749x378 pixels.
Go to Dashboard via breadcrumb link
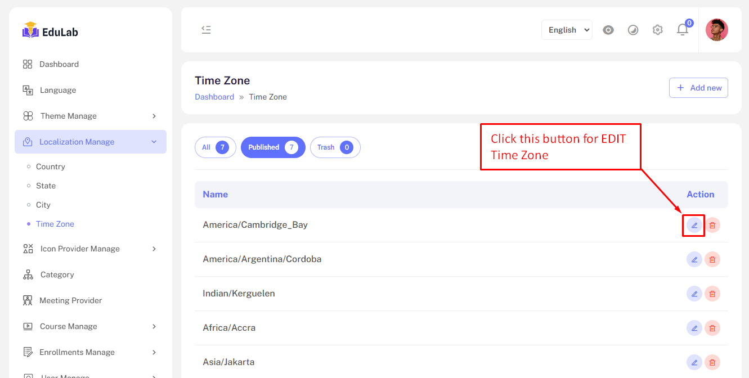coord(214,97)
